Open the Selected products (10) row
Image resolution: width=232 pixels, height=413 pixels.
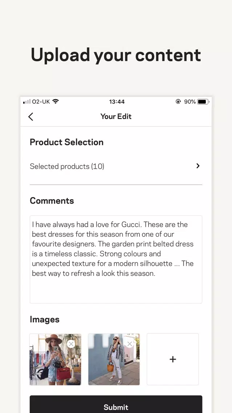(x=116, y=166)
